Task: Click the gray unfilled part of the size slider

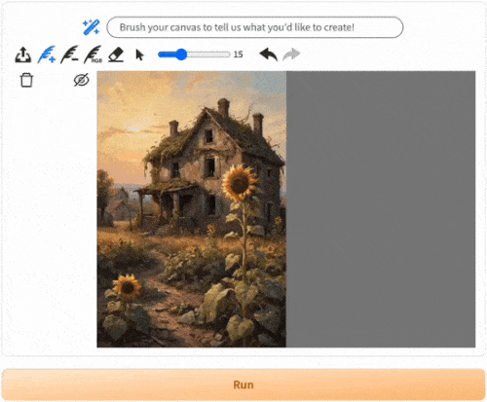Action: click(x=208, y=55)
